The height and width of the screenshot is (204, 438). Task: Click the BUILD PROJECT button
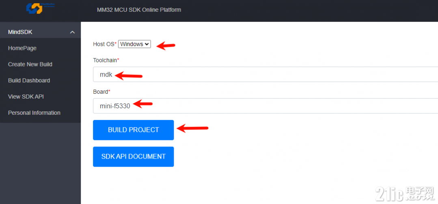click(x=133, y=130)
